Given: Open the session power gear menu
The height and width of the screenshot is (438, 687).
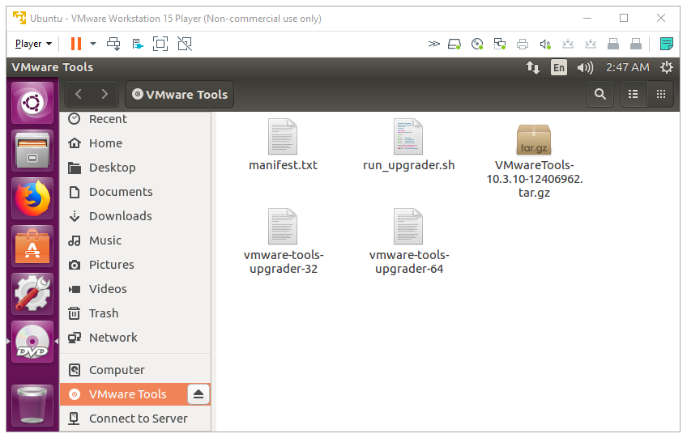Looking at the screenshot, I should click(667, 67).
